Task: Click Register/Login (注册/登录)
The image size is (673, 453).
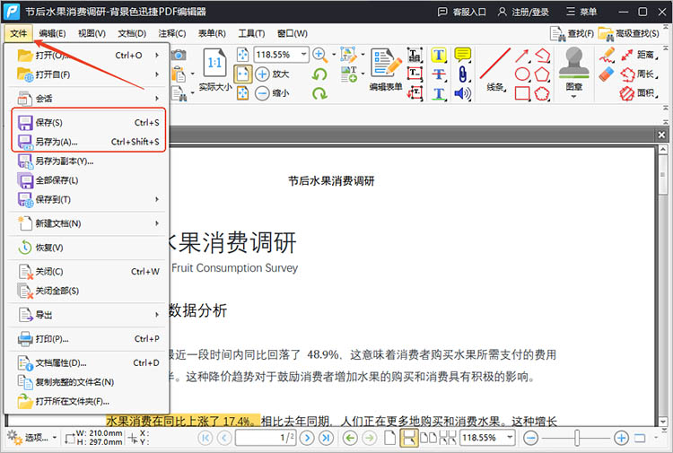Action: (x=523, y=12)
